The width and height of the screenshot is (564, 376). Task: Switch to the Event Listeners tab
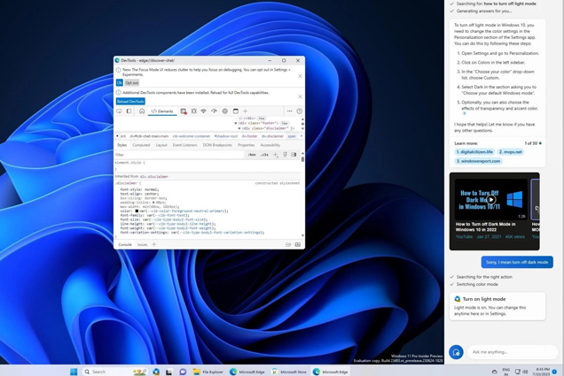[184, 145]
